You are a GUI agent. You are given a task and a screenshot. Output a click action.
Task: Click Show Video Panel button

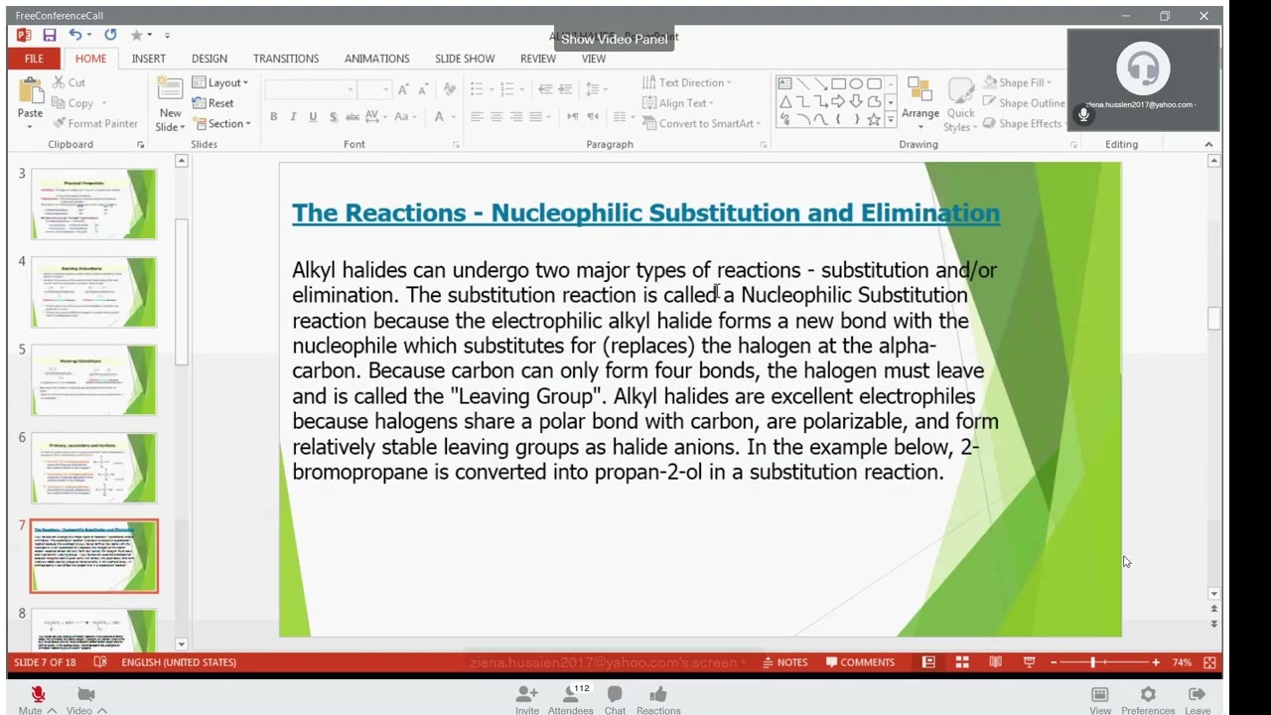coord(614,39)
